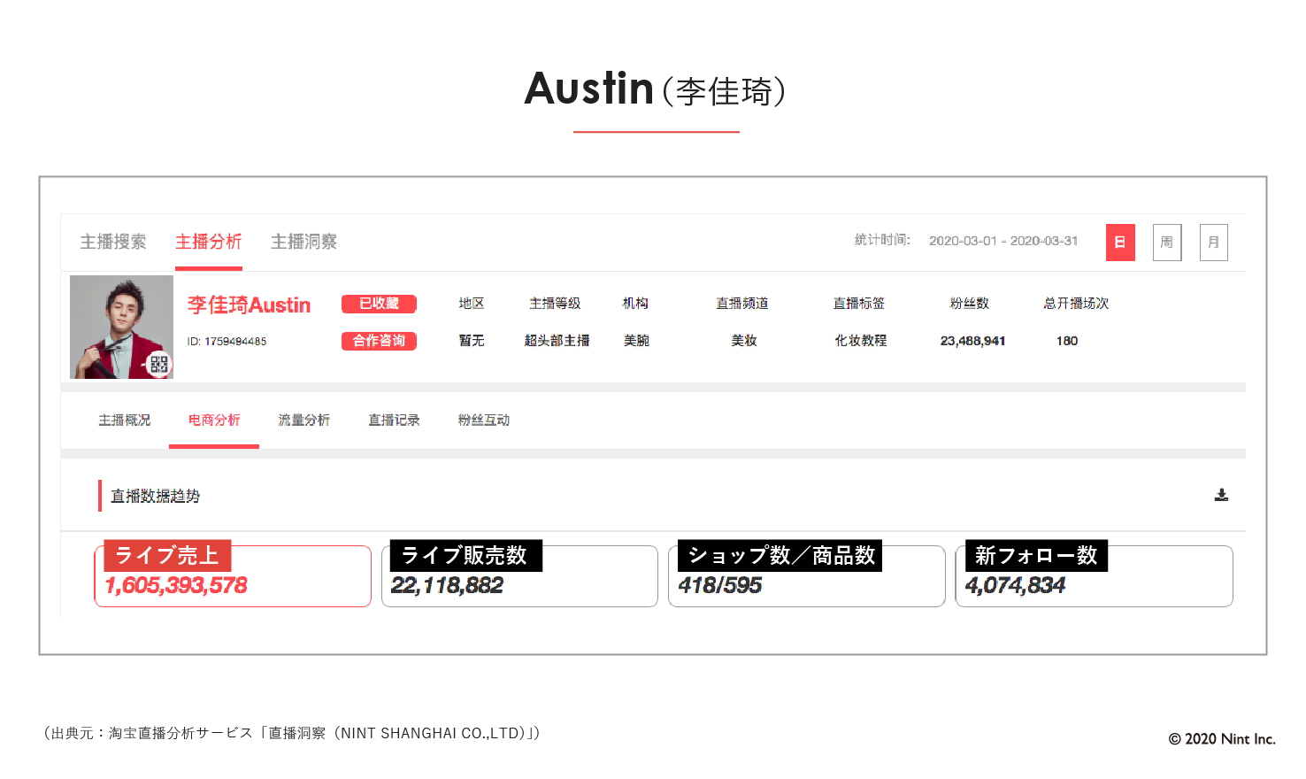
Task: View the 粉丝互动 sub-tab
Action: click(x=483, y=420)
